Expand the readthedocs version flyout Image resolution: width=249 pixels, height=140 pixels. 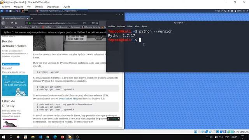113,119
